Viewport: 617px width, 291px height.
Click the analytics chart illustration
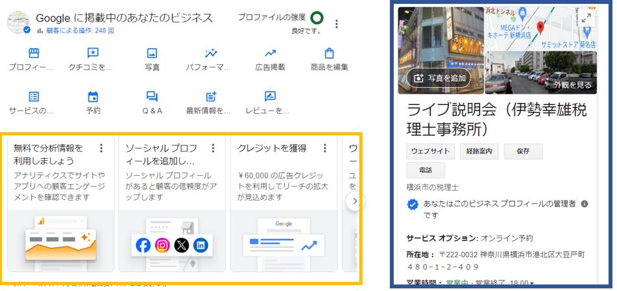tap(61, 242)
